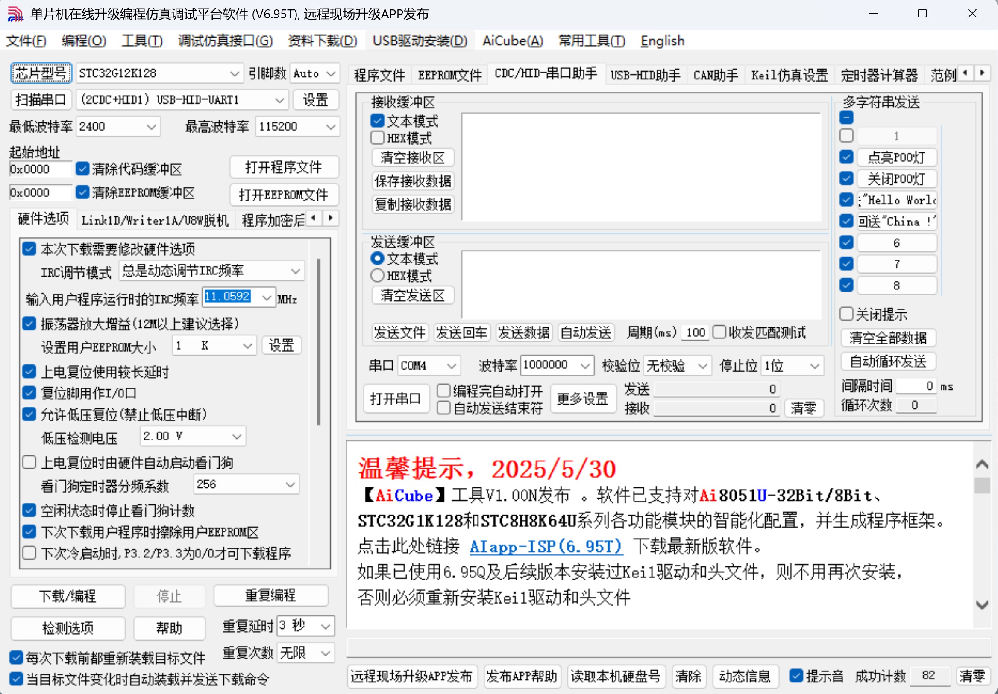Open the 定时器计算器 tab
Viewport: 998px width, 694px height.
879,75
